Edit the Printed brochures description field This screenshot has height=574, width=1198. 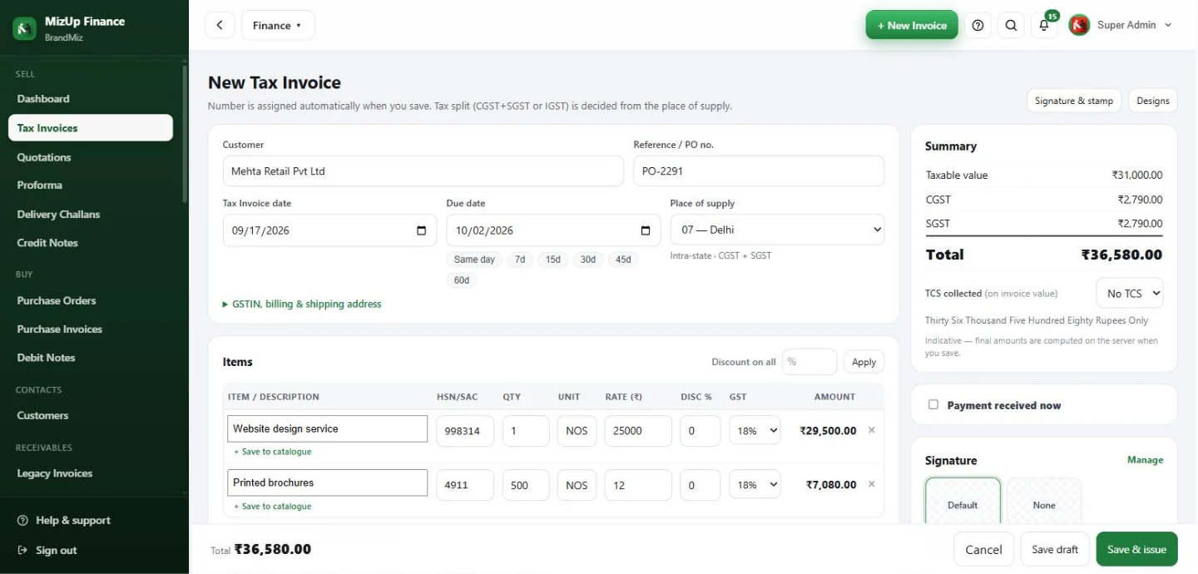pyautogui.click(x=328, y=482)
